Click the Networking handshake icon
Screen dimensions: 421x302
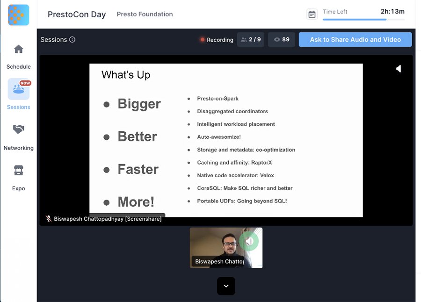coord(18,129)
